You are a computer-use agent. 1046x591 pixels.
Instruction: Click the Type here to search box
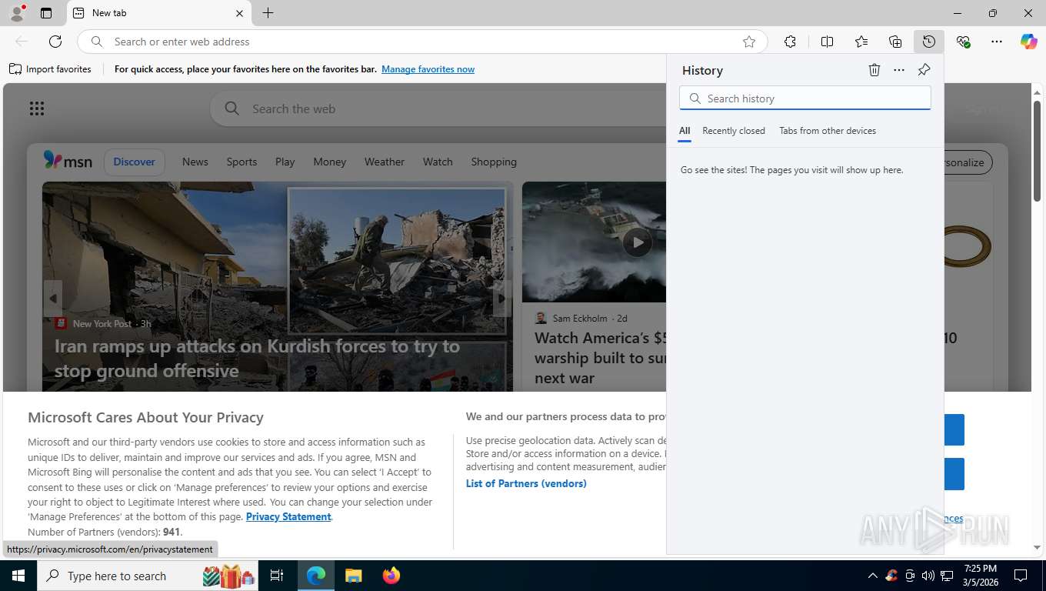click(x=146, y=576)
